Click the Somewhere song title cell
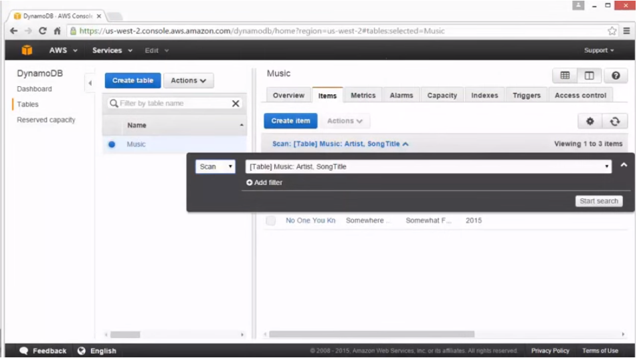This screenshot has height=358, width=637. [367, 220]
